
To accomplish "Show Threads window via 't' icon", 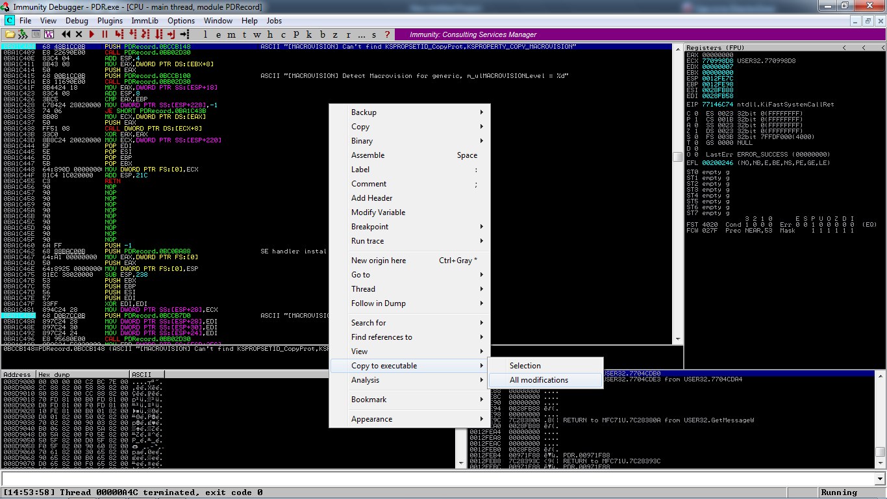I will tap(245, 34).
